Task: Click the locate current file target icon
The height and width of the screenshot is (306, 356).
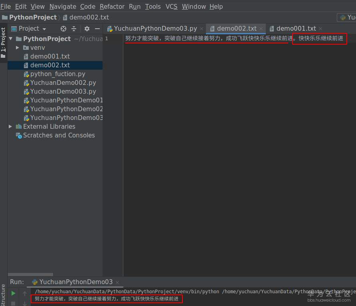Action: pyautogui.click(x=63, y=29)
